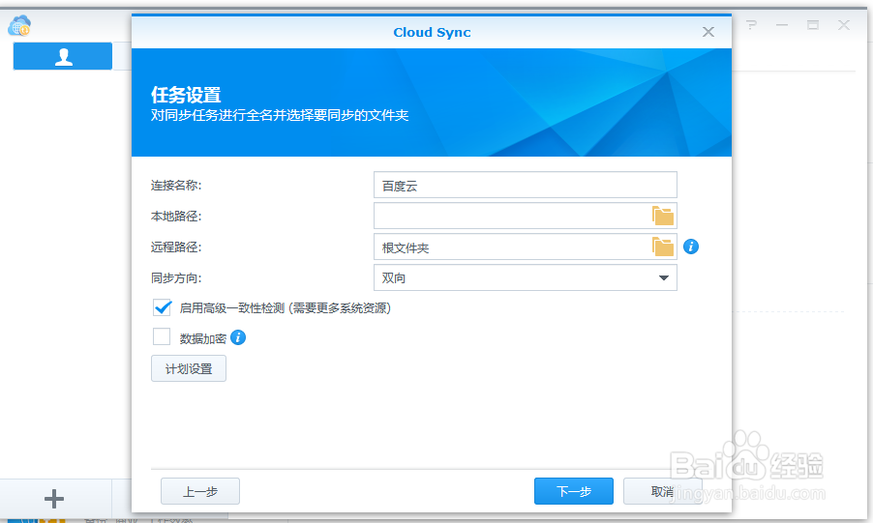Add new connection with plus icon
Screen dimensions: 873x523
(x=54, y=499)
